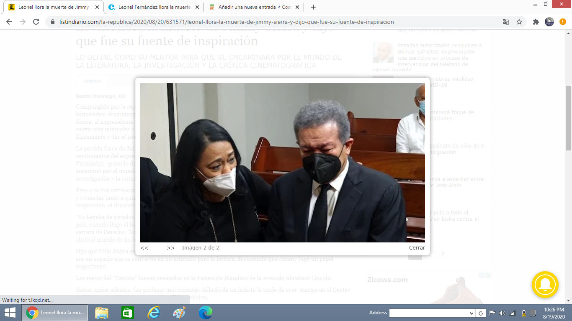Reload the current page

pos(36,22)
